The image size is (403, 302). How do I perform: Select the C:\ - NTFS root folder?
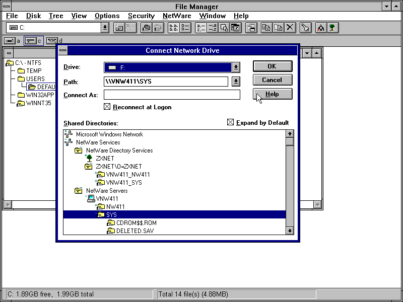point(24,63)
